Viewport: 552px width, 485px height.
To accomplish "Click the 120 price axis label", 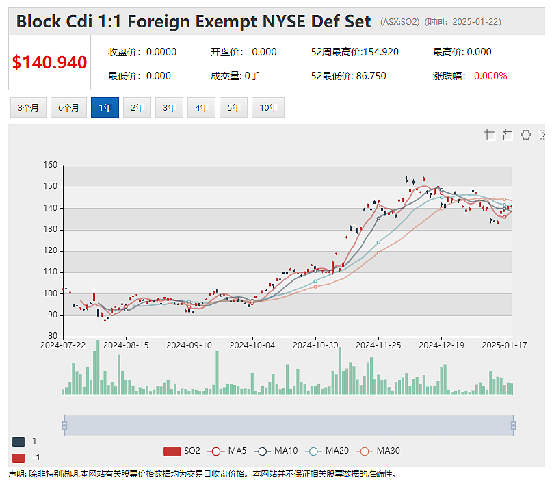I will 51,250.
